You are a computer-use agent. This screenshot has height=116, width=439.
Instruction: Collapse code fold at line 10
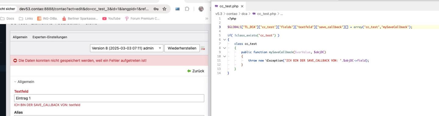[224, 56]
